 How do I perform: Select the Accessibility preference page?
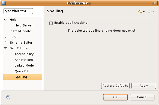tap(24, 54)
